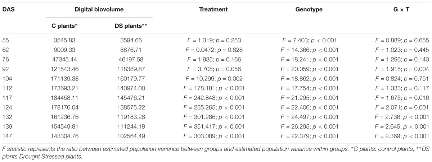The image size is (432, 162).
Task: Click the Treatment column header
Action: click(x=213, y=10)
